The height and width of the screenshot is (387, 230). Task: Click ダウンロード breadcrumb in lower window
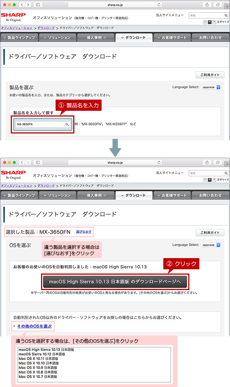(46, 185)
